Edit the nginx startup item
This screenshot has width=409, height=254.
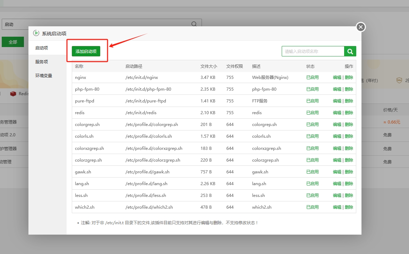pos(337,78)
